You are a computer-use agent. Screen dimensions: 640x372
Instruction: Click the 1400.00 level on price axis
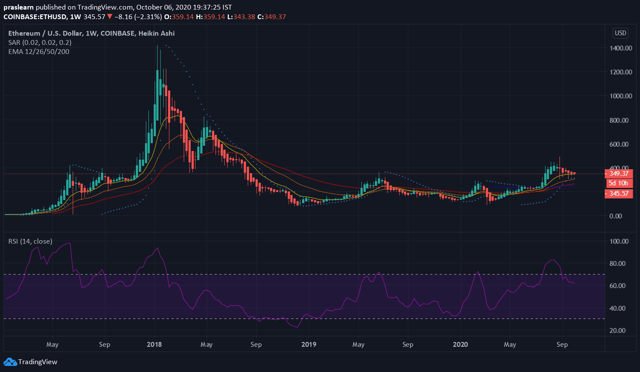tap(620, 48)
